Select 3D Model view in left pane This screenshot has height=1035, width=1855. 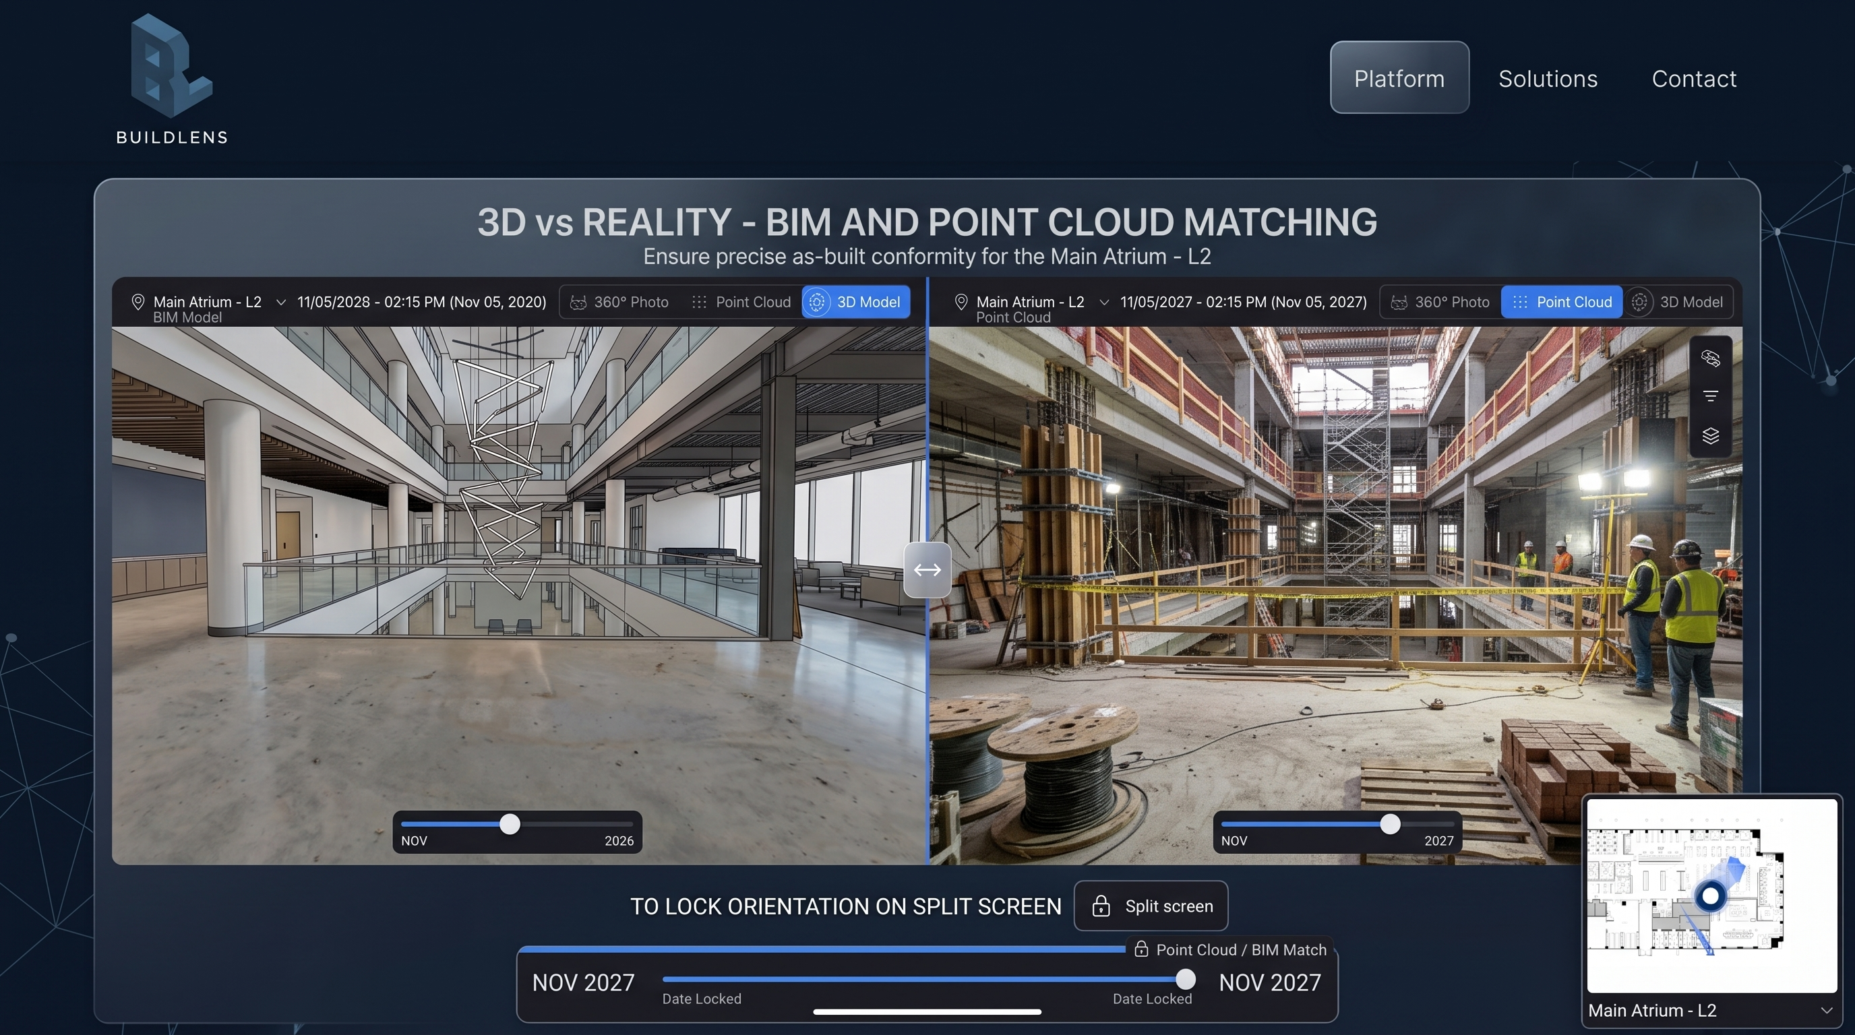(855, 303)
